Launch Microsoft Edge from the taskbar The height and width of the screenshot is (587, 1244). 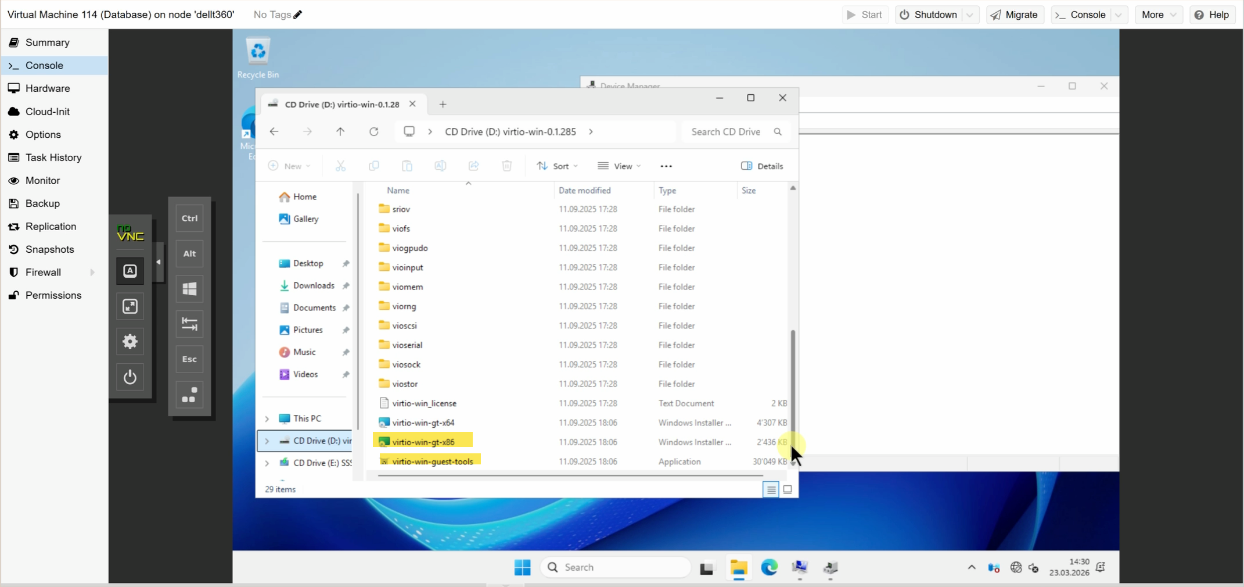pyautogui.click(x=769, y=568)
